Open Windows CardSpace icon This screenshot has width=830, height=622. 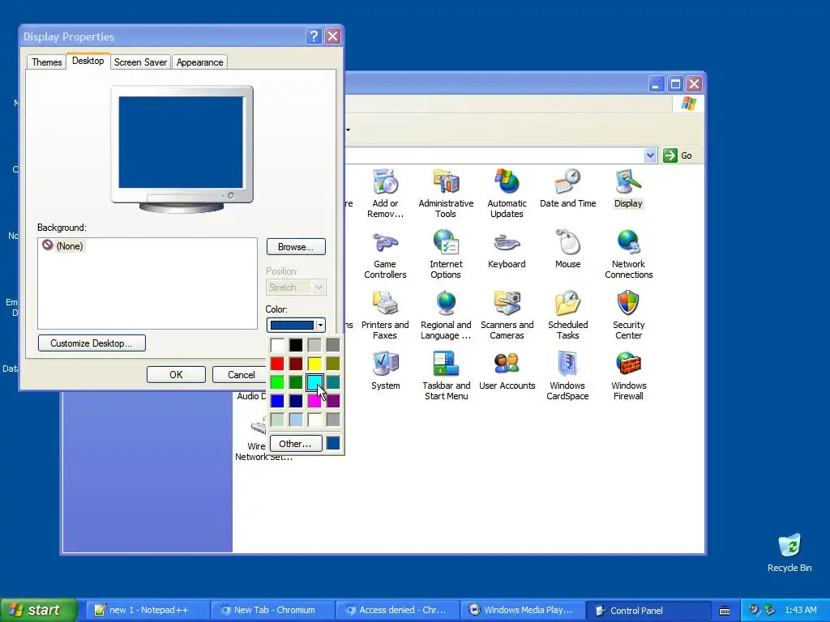pos(567,376)
